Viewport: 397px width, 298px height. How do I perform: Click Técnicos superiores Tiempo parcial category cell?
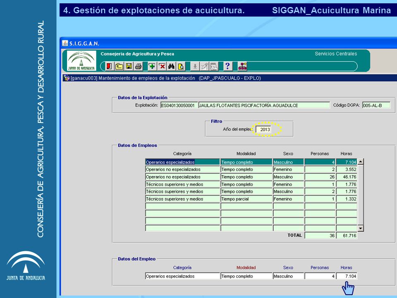182,199
